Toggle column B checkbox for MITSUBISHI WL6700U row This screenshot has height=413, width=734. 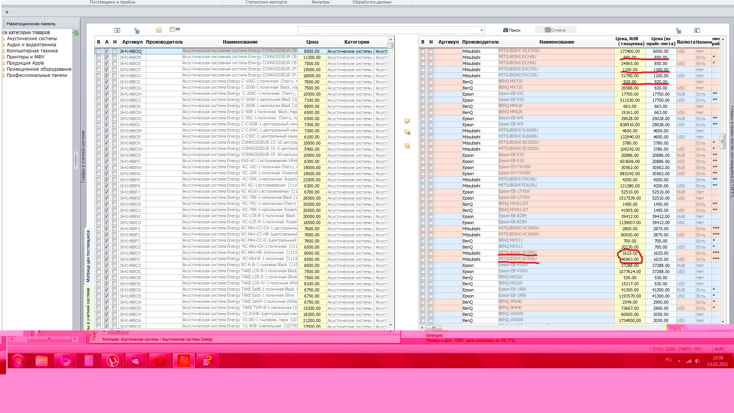(423, 51)
